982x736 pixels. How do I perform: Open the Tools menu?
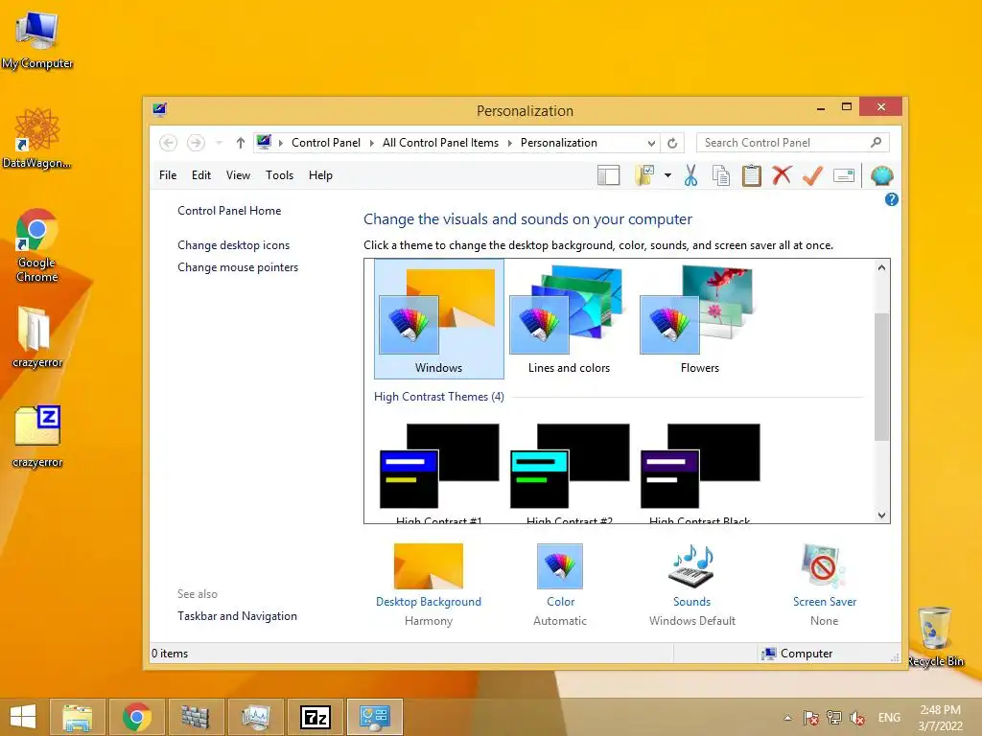click(x=279, y=175)
